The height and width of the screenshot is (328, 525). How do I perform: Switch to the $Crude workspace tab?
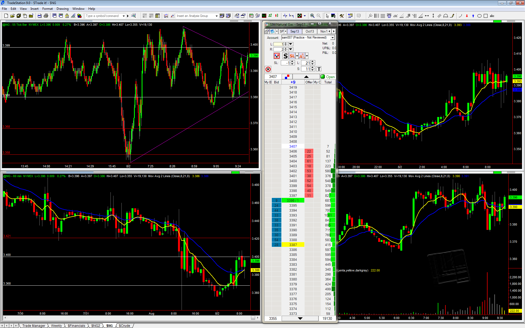tap(124, 326)
